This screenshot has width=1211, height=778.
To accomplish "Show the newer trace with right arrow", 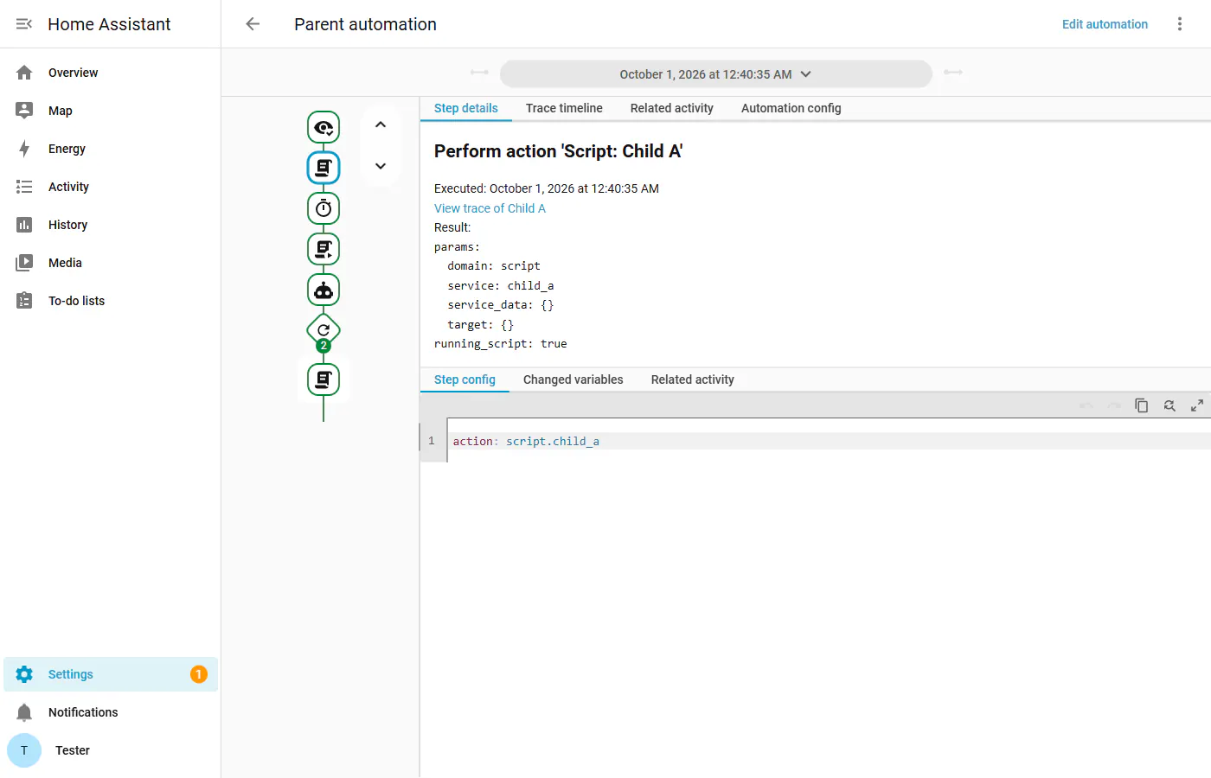I will point(953,73).
